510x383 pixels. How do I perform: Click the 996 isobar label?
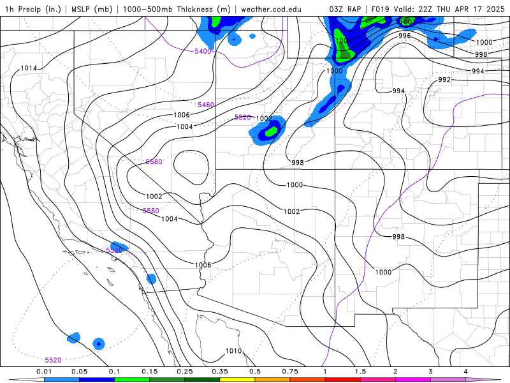(405, 36)
